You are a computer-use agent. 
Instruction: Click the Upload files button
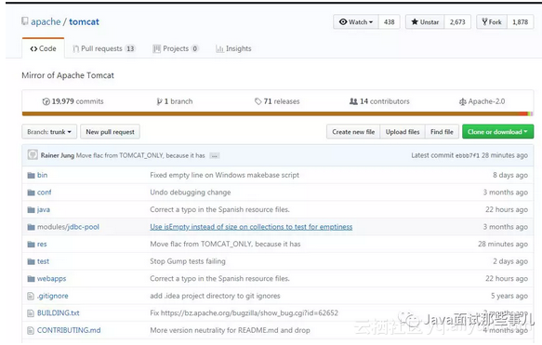[403, 132]
